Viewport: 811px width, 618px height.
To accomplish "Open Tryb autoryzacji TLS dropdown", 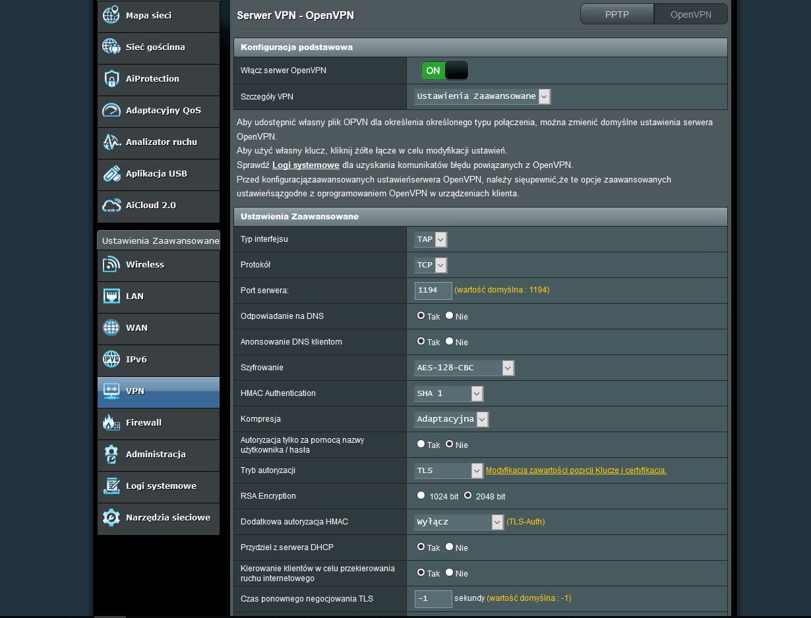I will [x=449, y=470].
